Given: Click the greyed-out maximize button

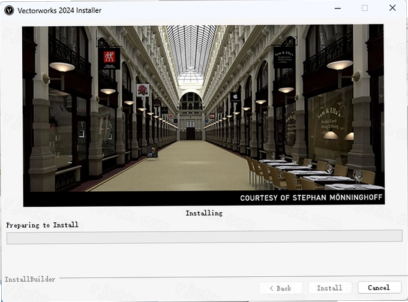Looking at the screenshot, I should 365,8.
